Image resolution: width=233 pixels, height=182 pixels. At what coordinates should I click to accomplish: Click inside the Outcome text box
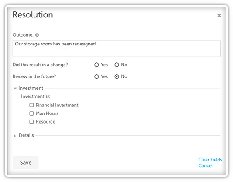tap(116, 48)
